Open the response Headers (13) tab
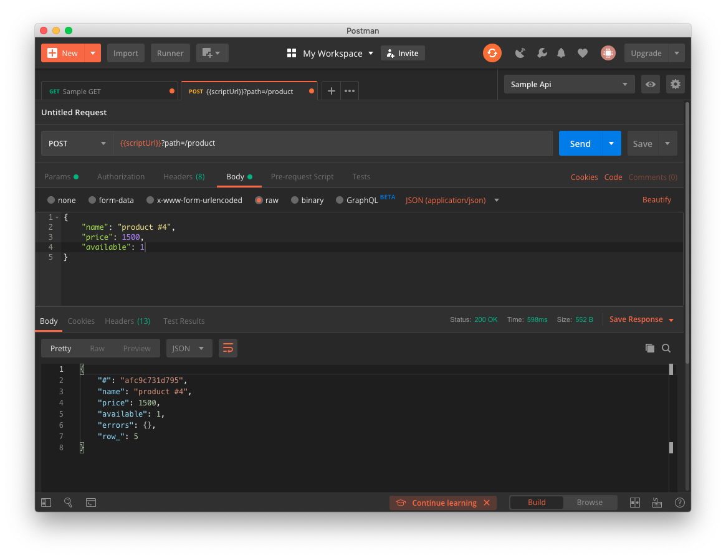726x558 pixels. pos(127,321)
